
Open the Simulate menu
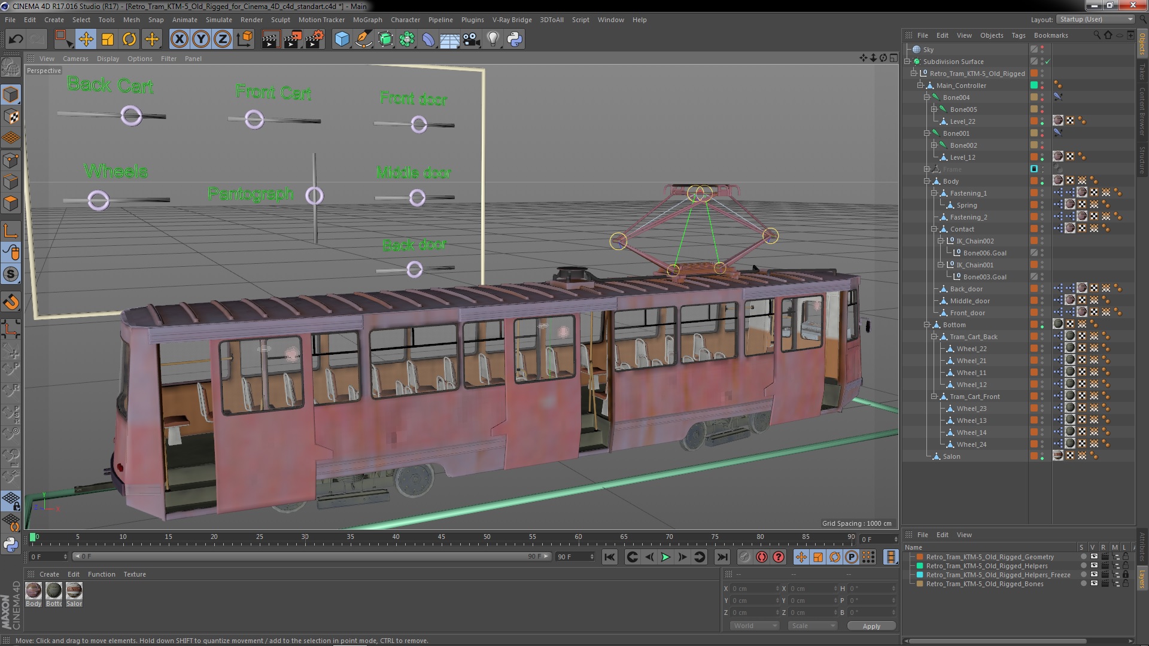pyautogui.click(x=218, y=20)
